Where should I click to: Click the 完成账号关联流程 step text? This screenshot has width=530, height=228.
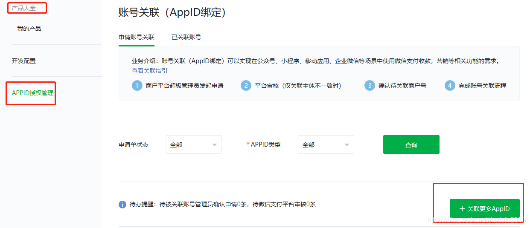coord(482,86)
